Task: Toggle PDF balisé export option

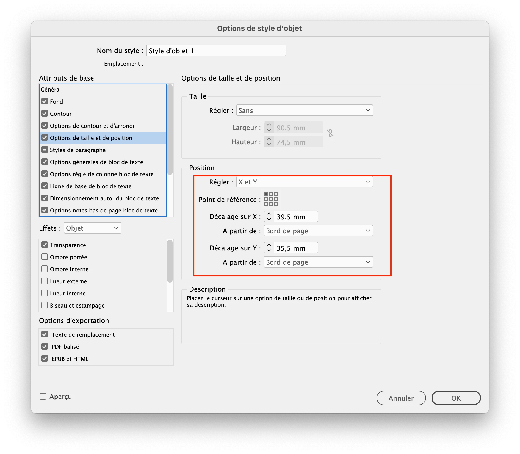Action: point(45,347)
